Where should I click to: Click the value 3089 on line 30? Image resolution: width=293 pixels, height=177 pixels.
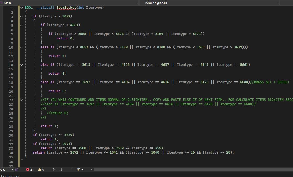click(x=68, y=135)
